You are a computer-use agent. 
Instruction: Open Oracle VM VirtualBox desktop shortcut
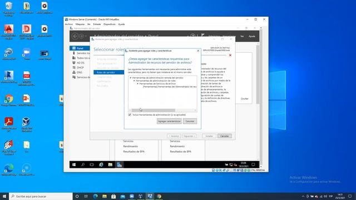(27, 124)
